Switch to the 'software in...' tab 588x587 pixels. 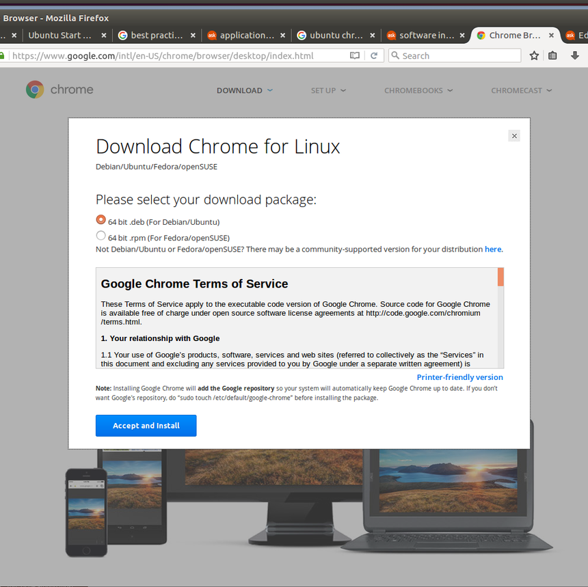[423, 36]
